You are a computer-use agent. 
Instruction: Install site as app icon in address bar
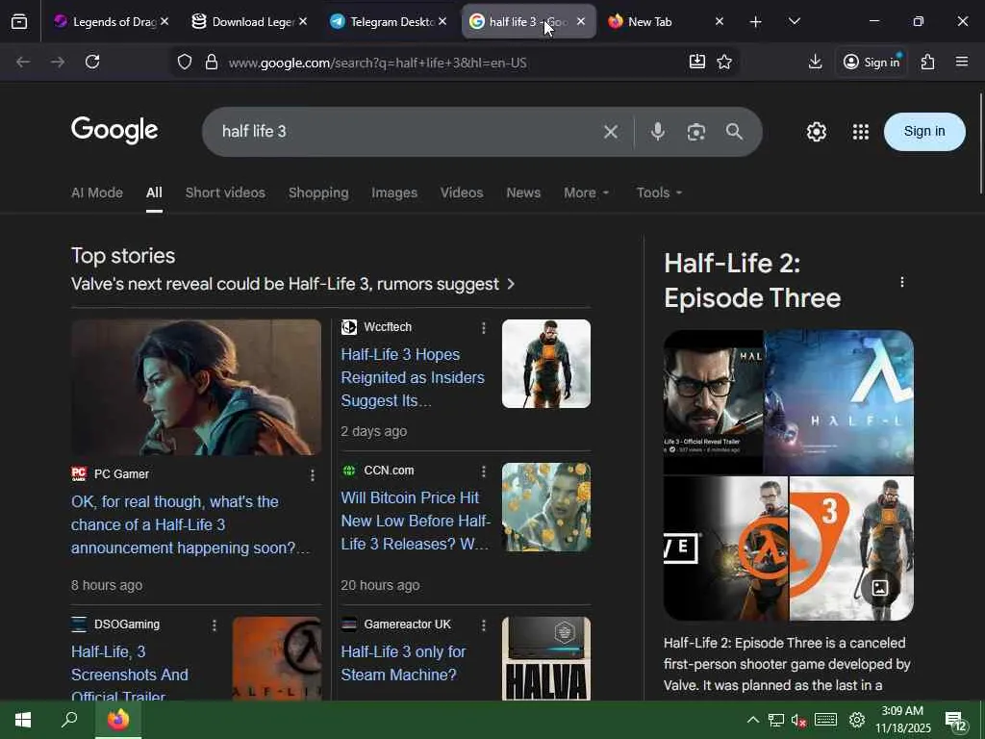click(x=697, y=61)
